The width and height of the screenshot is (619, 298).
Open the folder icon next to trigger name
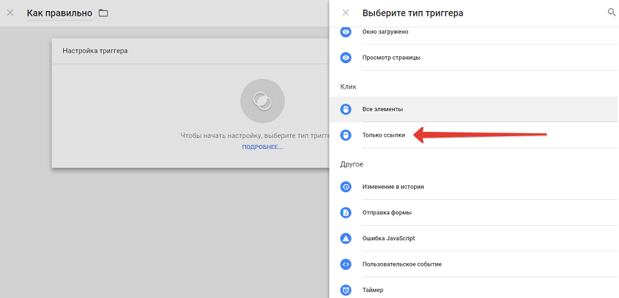pyautogui.click(x=103, y=13)
